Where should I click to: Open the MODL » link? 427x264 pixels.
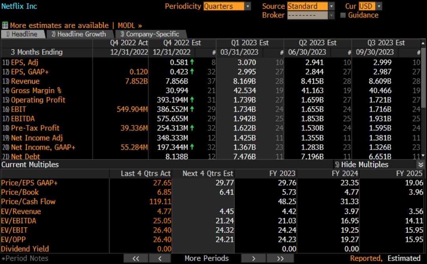click(130, 25)
